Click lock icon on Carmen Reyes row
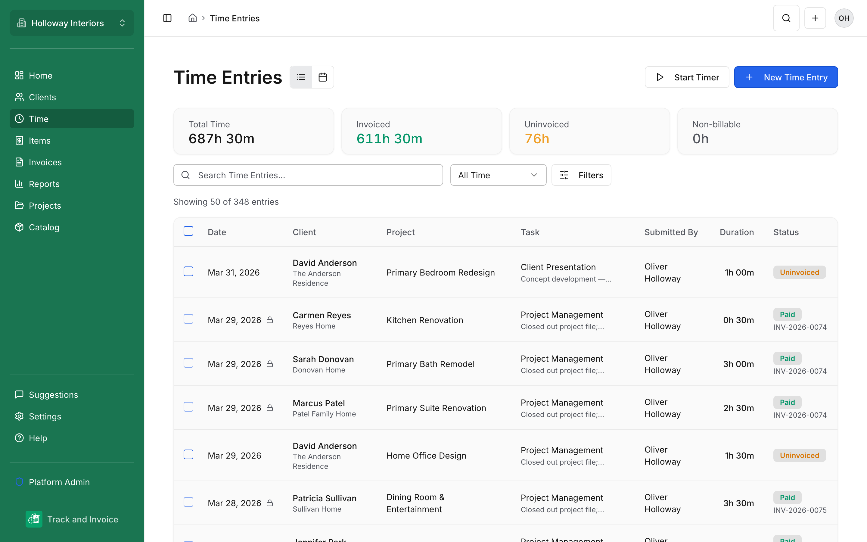 point(270,320)
